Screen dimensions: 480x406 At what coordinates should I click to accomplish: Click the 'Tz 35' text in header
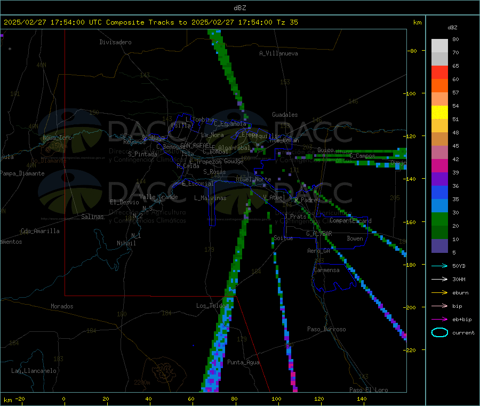pyautogui.click(x=287, y=22)
